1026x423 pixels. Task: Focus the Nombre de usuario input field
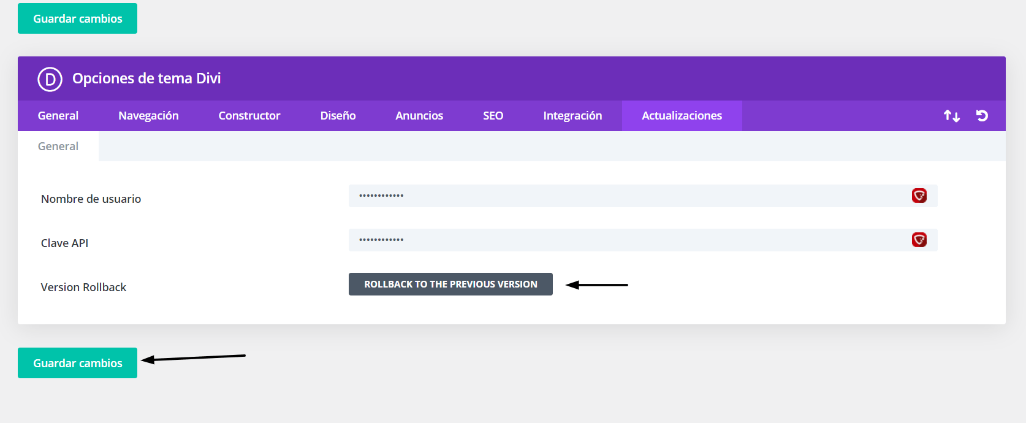pos(643,196)
